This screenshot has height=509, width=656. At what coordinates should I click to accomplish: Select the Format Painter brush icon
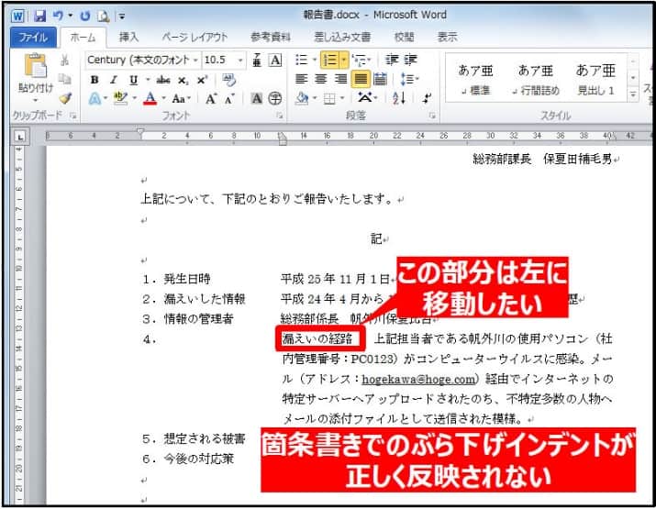coord(65,98)
